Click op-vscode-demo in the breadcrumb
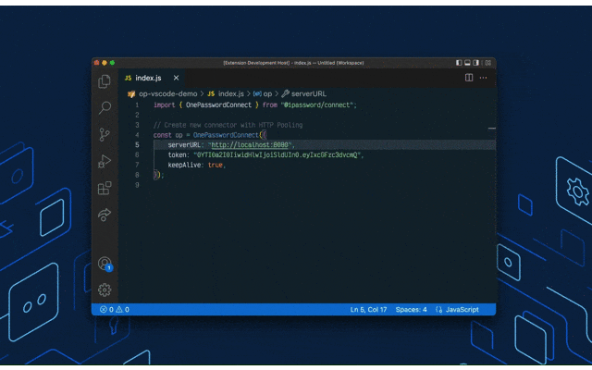Image resolution: width=592 pixels, height=370 pixels. point(168,93)
